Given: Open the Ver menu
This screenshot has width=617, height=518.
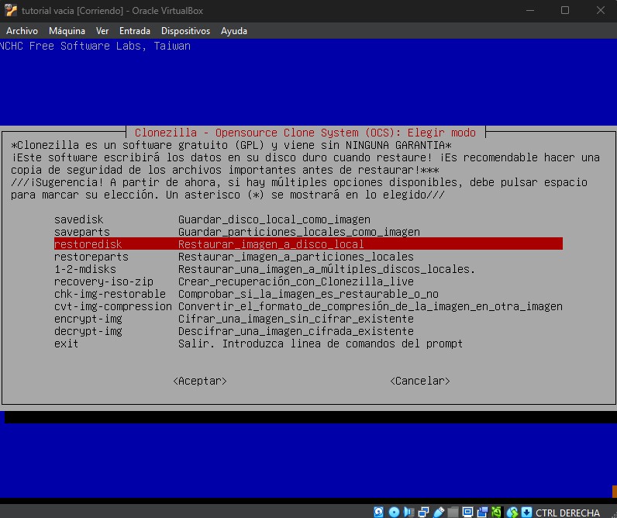Looking at the screenshot, I should [x=102, y=31].
